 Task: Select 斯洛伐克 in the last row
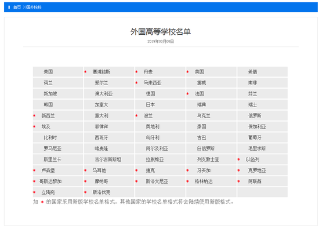tap(101, 192)
